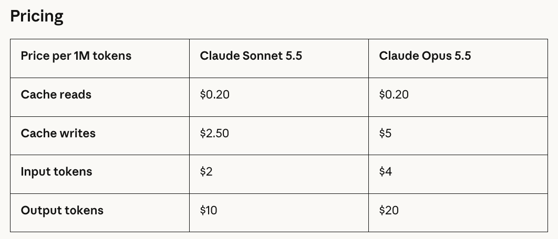The image size is (558, 239).
Task: Click the $5 cache writes price
Action: coord(385,134)
